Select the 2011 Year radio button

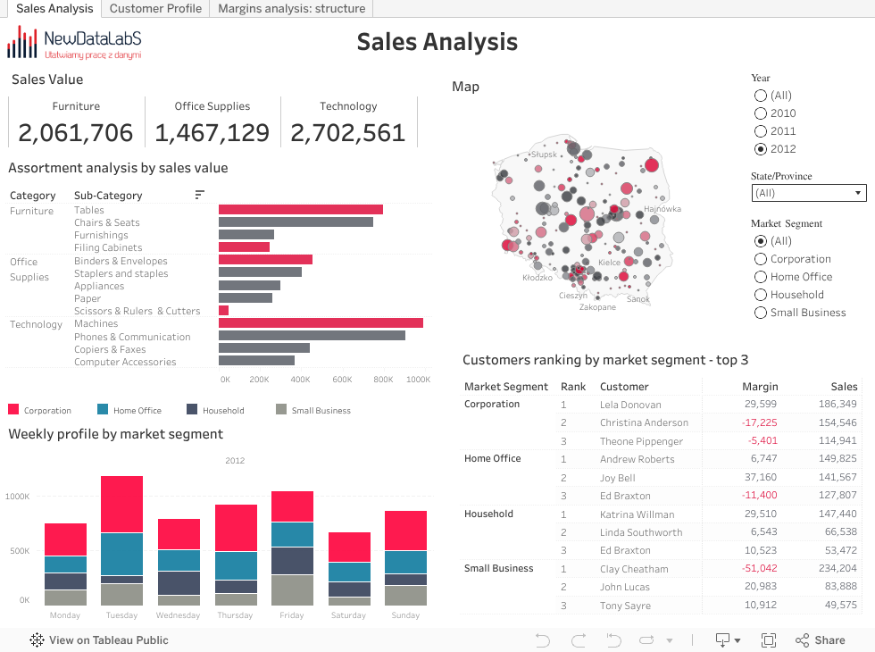tap(760, 130)
